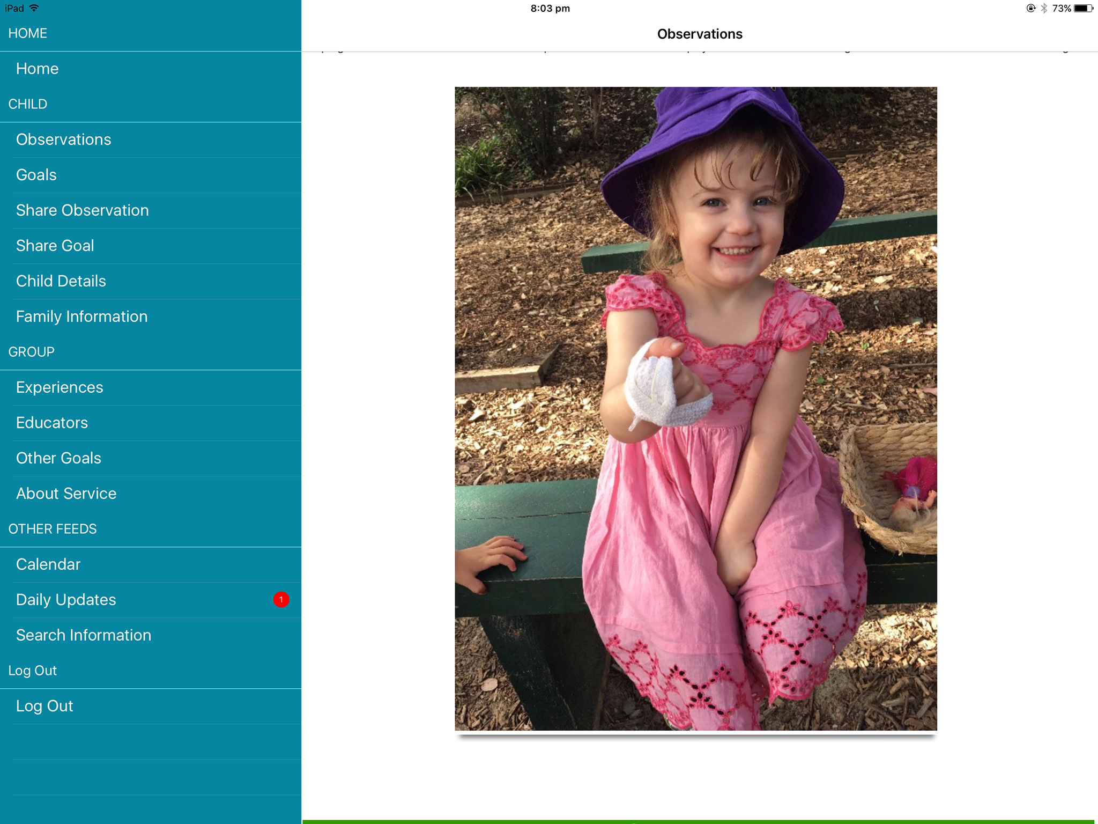Tap the HOME section header
This screenshot has height=824, width=1098.
pyautogui.click(x=28, y=33)
